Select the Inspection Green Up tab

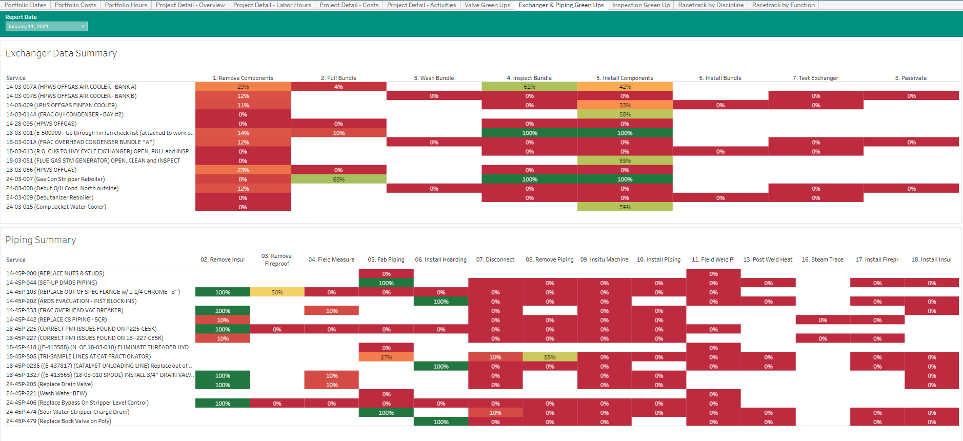tap(640, 5)
